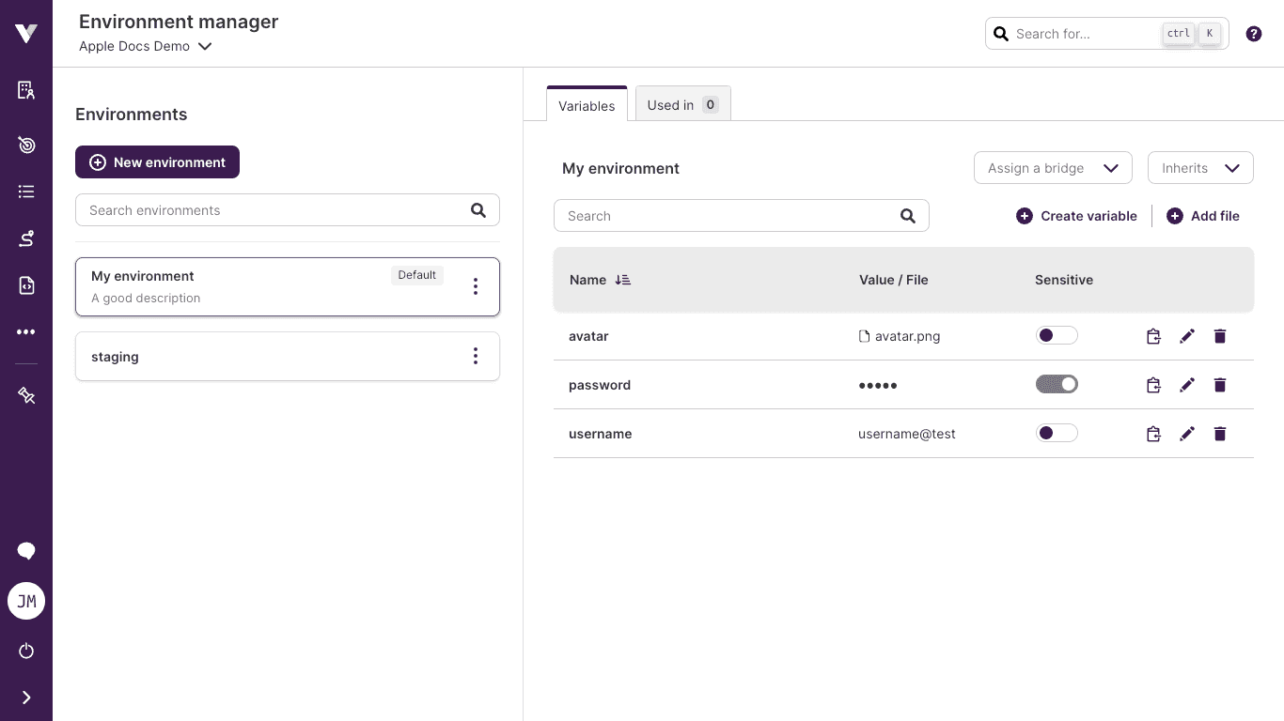Toggle sensitive on the avatar variable
The height and width of the screenshot is (721, 1284).
[x=1057, y=335]
